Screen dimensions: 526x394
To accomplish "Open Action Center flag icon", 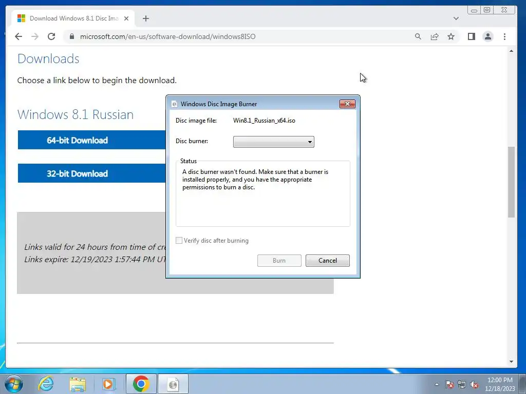I will [449, 384].
